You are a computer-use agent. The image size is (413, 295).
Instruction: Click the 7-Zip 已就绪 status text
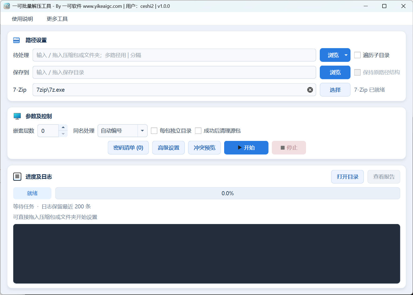click(369, 90)
